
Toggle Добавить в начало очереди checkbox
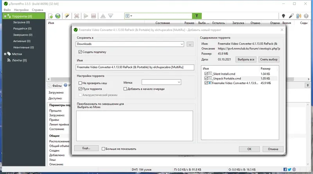pos(125,89)
